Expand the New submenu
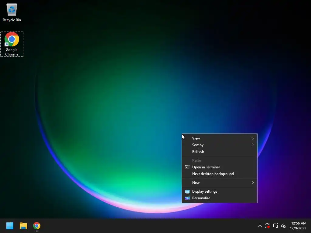Image resolution: width=311 pixels, height=233 pixels. 220,182
